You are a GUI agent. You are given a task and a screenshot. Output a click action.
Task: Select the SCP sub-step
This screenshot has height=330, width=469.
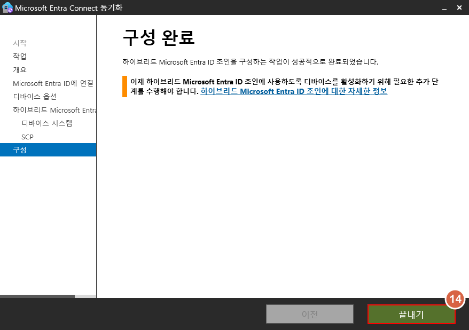coord(27,137)
